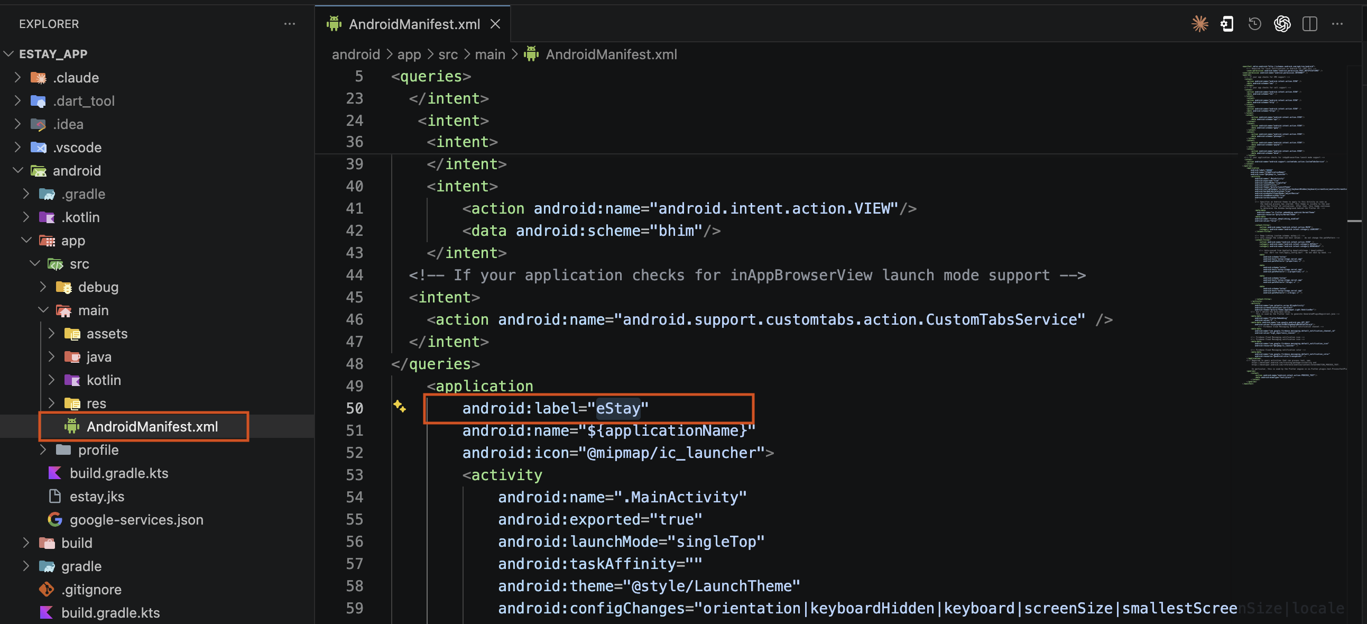This screenshot has width=1367, height=624.
Task: Place cursor on eStay label value
Action: pos(618,408)
